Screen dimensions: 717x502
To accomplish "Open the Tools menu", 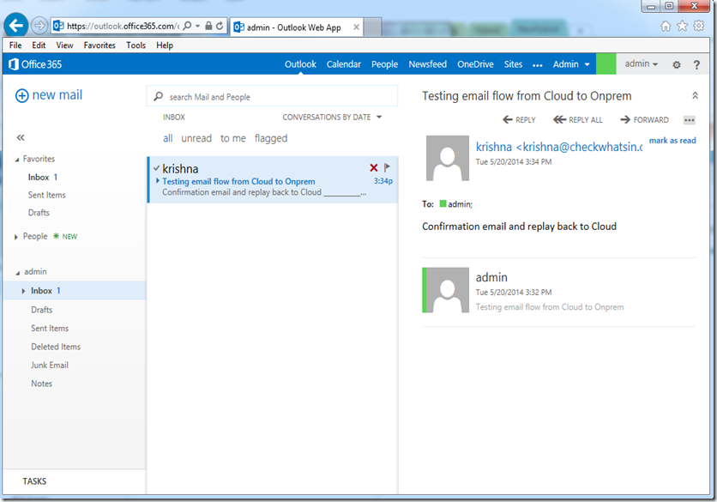I will 136,45.
